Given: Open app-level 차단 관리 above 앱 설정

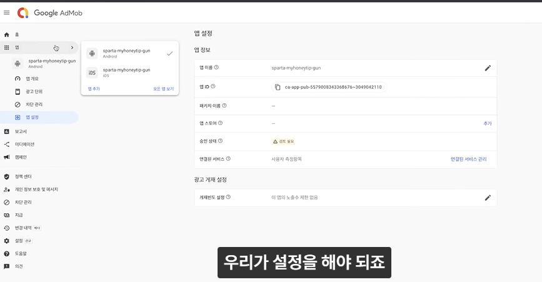Looking at the screenshot, I should 34,104.
